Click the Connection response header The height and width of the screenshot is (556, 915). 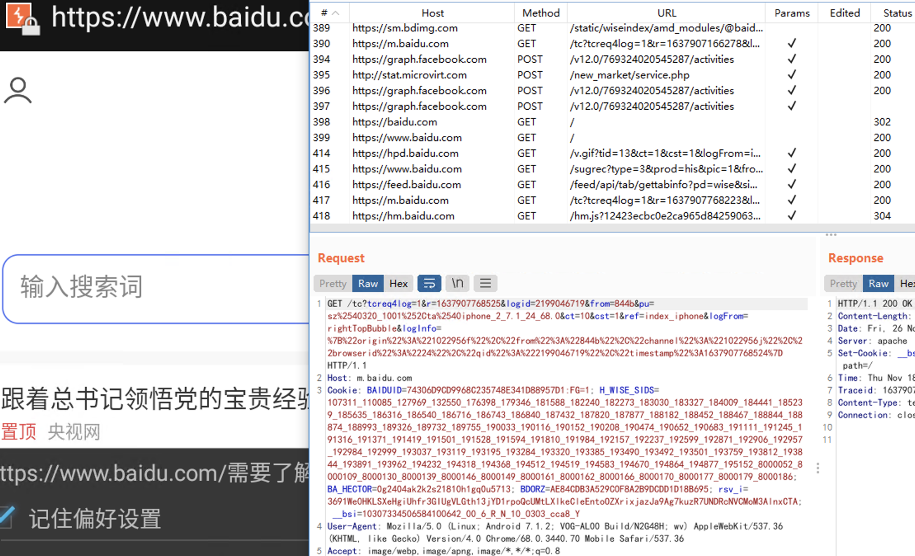[x=876, y=415]
